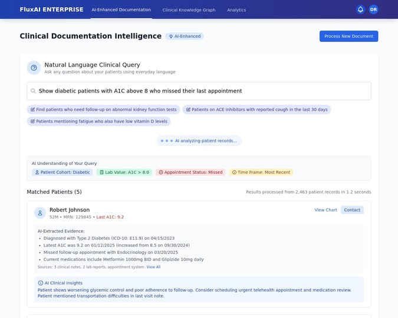Click the lightbulb icon in AI-Enhanced badge
Viewport: 398px width, 318px height.
171,37
